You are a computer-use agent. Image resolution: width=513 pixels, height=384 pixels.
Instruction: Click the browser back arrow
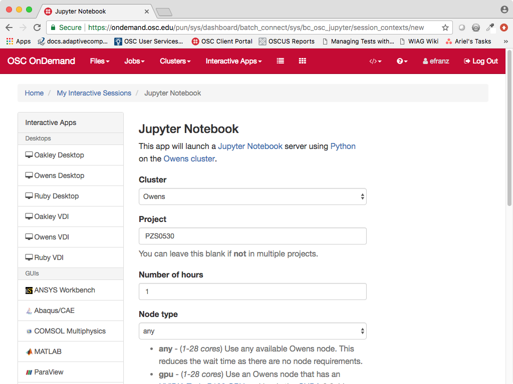tap(9, 27)
